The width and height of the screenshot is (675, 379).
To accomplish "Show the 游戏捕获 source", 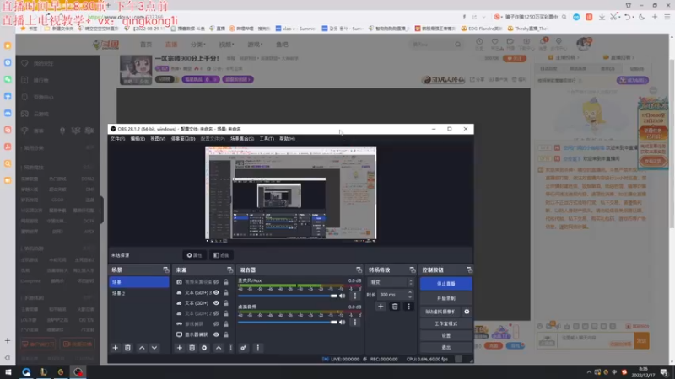I will click(216, 323).
